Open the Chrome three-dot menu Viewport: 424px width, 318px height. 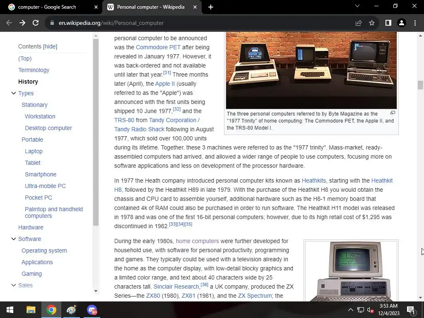415,23
